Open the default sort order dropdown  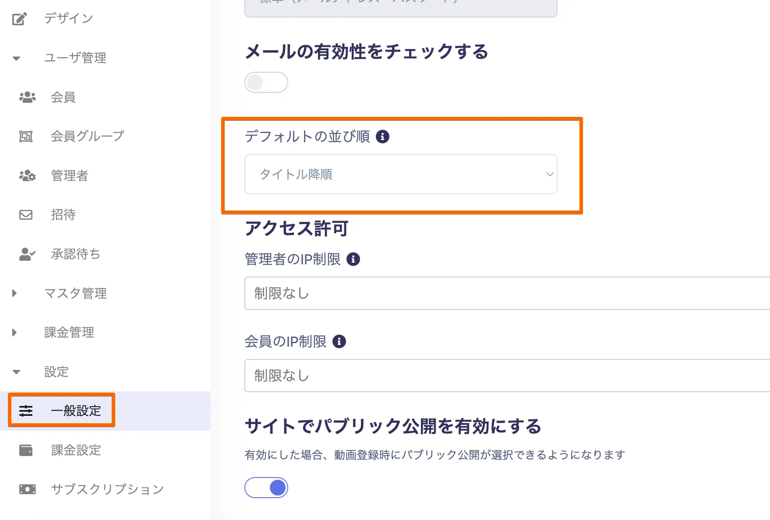coord(400,174)
